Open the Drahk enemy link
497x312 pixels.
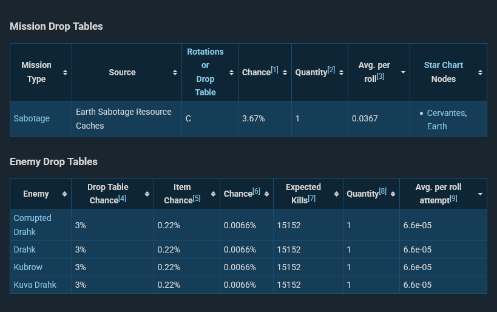(24, 249)
